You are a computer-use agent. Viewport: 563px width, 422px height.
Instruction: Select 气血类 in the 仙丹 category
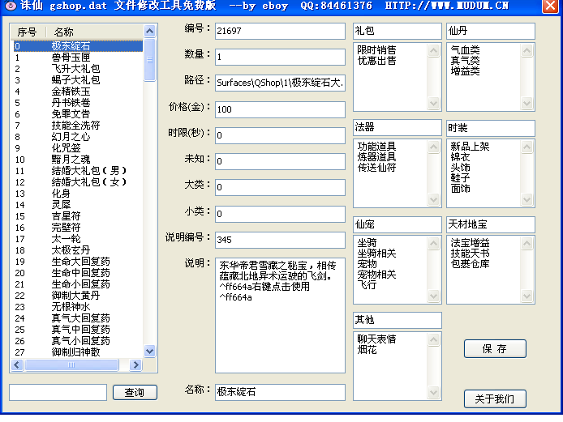click(465, 50)
